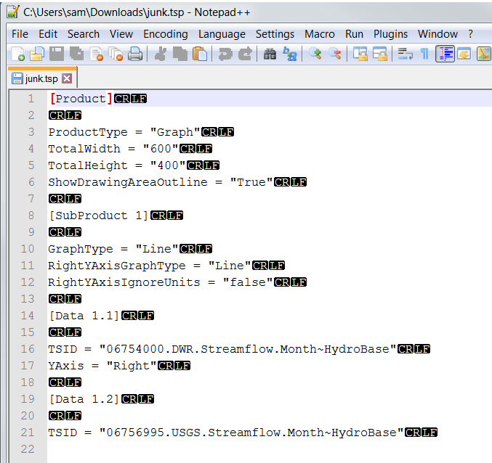
Task: Open the Encoding menu
Action: click(x=166, y=34)
